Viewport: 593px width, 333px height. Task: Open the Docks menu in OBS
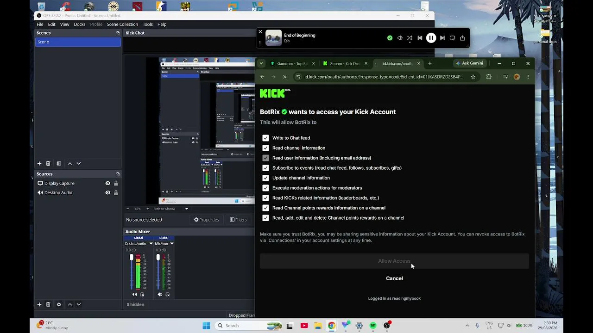click(x=80, y=24)
